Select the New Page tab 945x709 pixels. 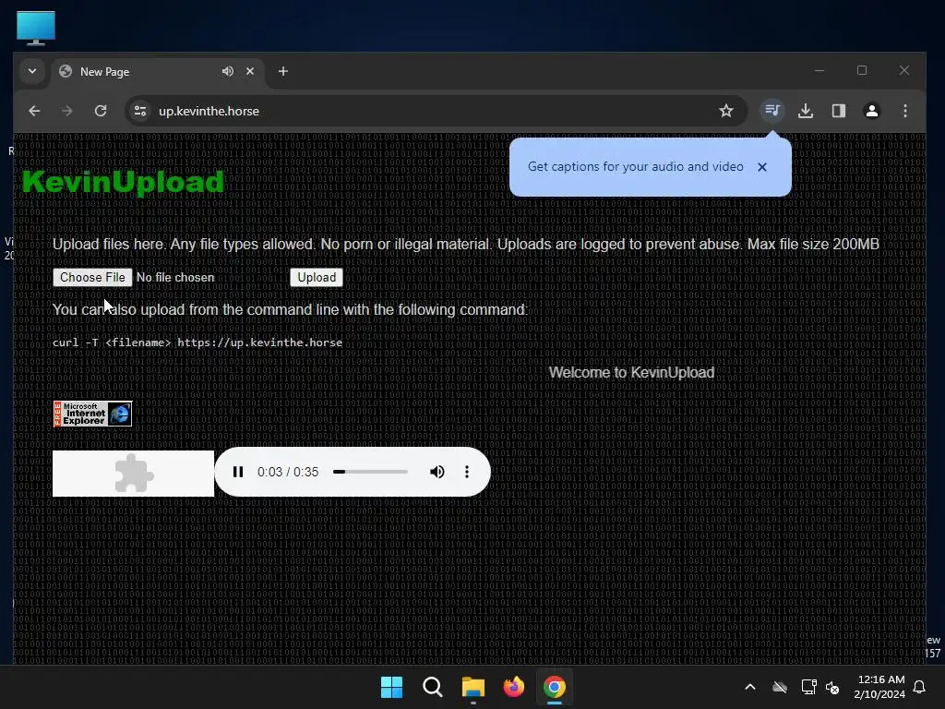point(158,71)
